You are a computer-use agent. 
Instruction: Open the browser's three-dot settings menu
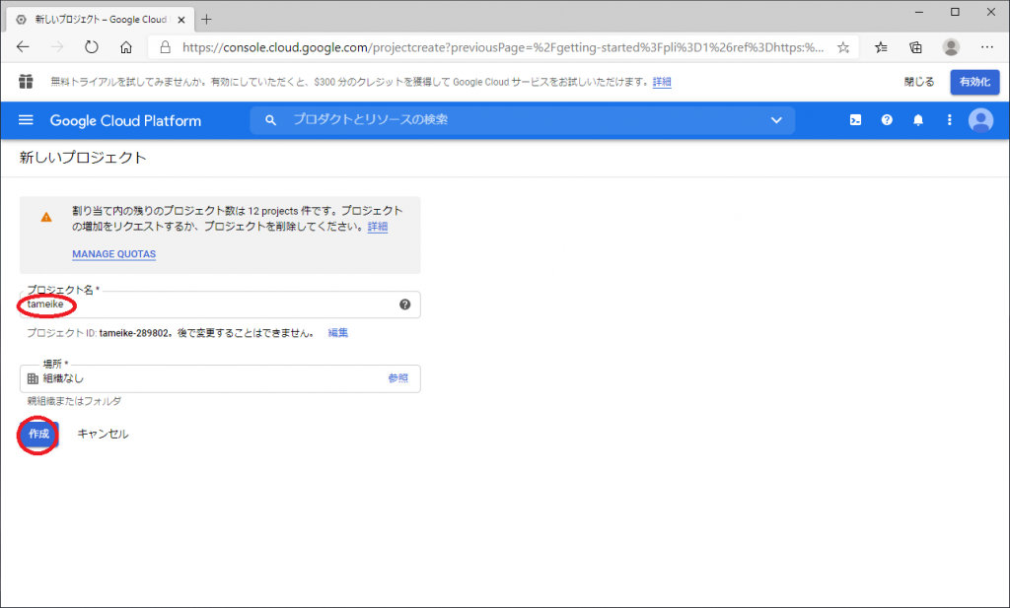point(986,46)
